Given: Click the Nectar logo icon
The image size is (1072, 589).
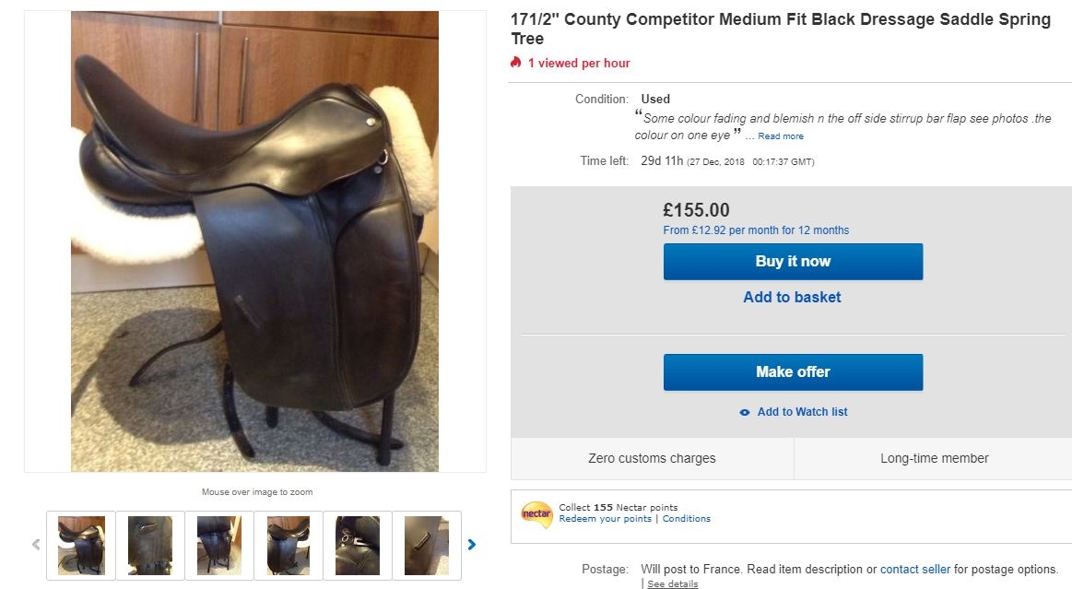Looking at the screenshot, I should point(536,513).
